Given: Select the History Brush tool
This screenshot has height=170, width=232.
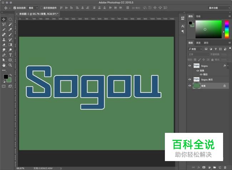Looking at the screenshot, I should click(10, 40).
